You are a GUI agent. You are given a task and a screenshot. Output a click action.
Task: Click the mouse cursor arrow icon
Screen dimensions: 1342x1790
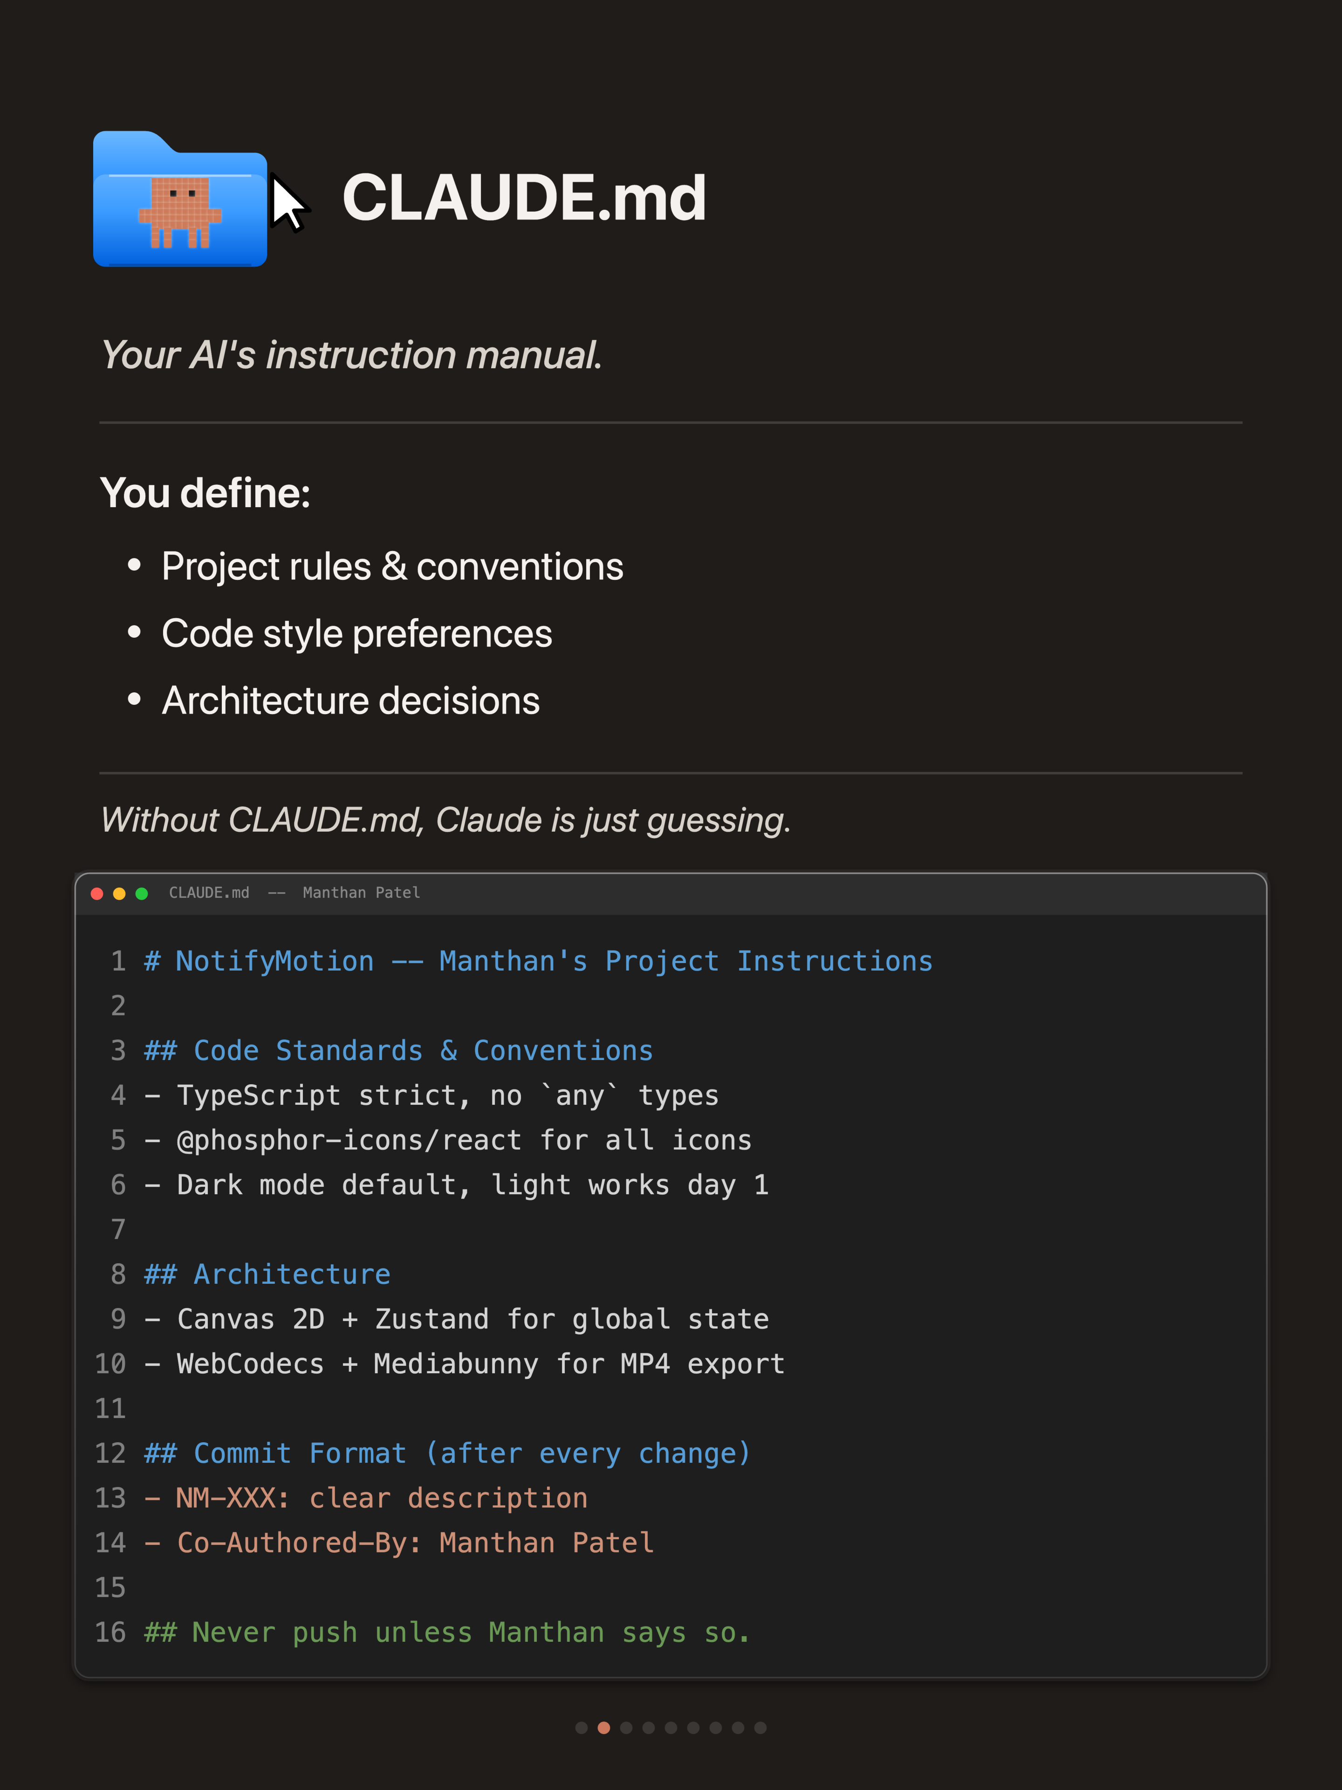(x=289, y=202)
